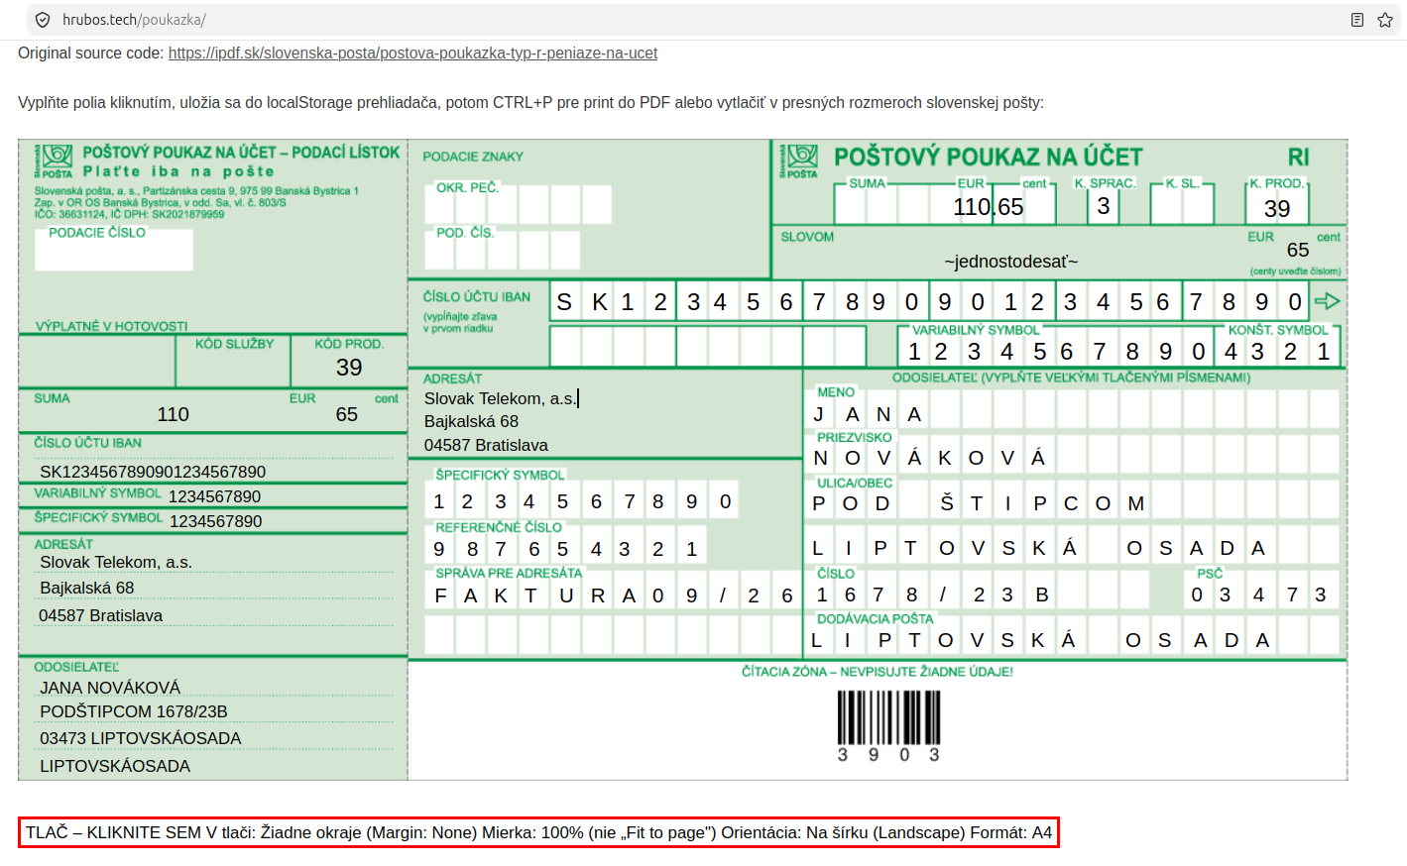Edit K. SPRAC. field with value 3
1407x866 pixels.
pos(1104,206)
